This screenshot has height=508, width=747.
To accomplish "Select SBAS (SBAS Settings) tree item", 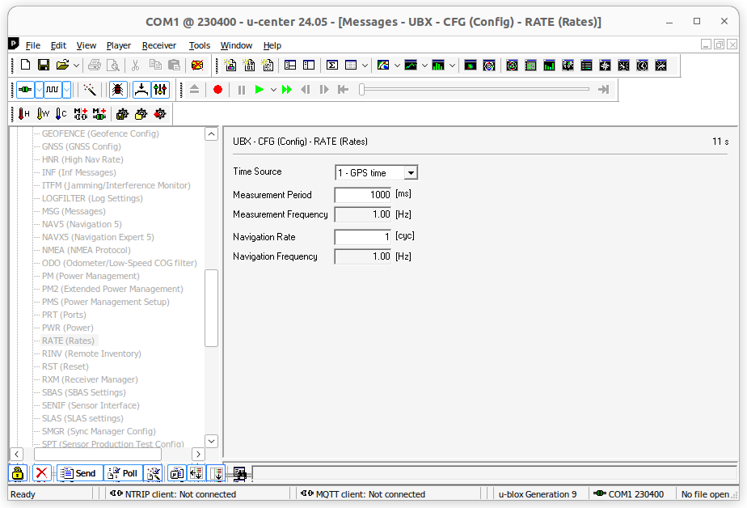I will coord(84,392).
